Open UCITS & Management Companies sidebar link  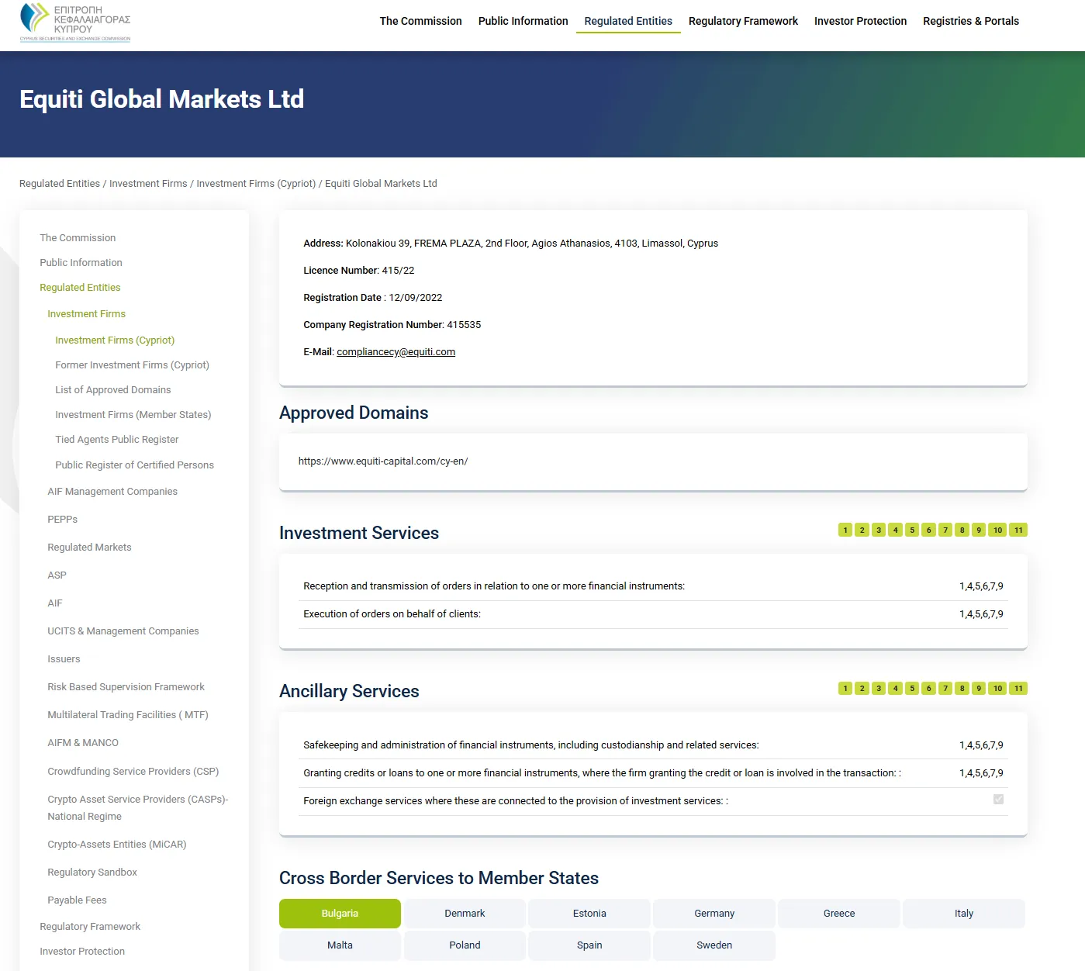point(123,631)
